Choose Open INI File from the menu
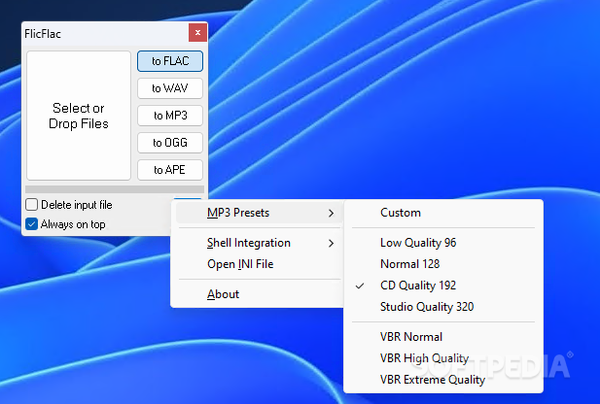600x404 pixels. click(x=259, y=264)
